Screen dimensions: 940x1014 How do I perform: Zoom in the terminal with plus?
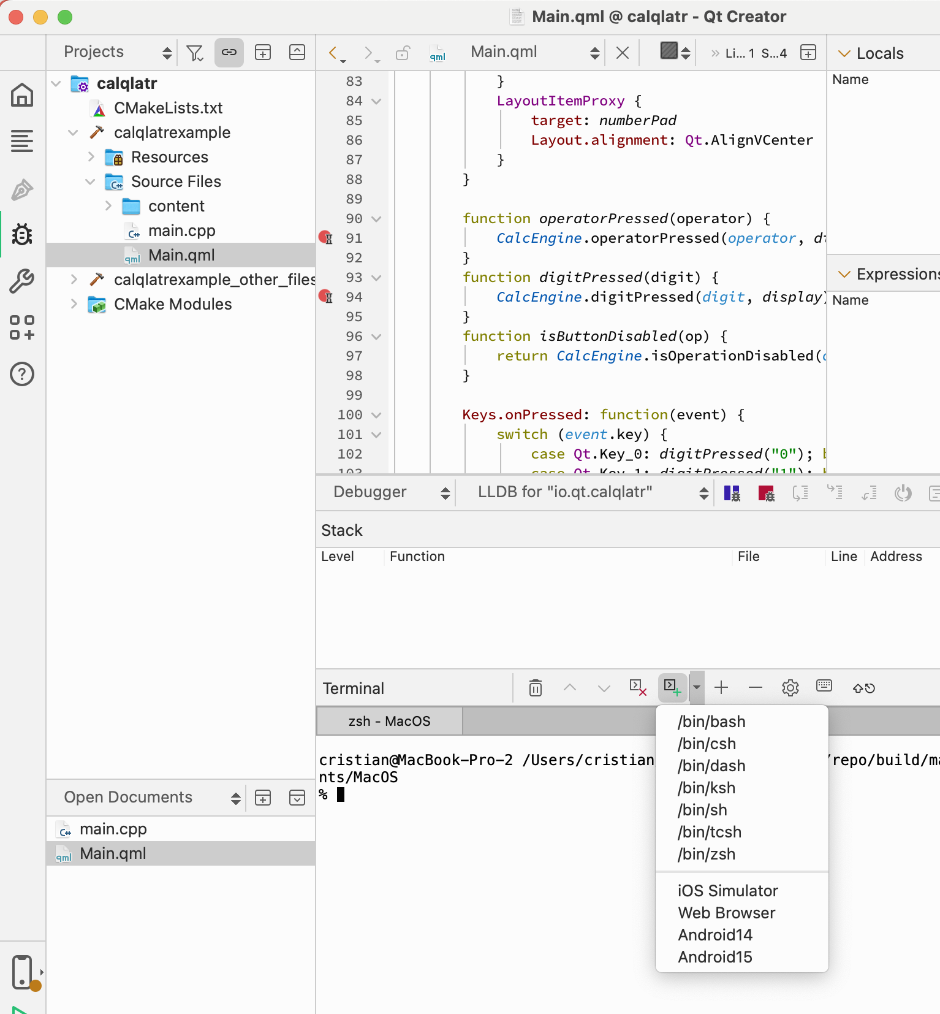[721, 688]
